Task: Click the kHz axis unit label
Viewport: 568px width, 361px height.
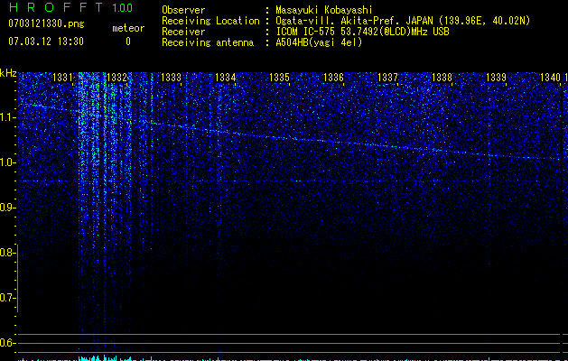Action: 8,73
